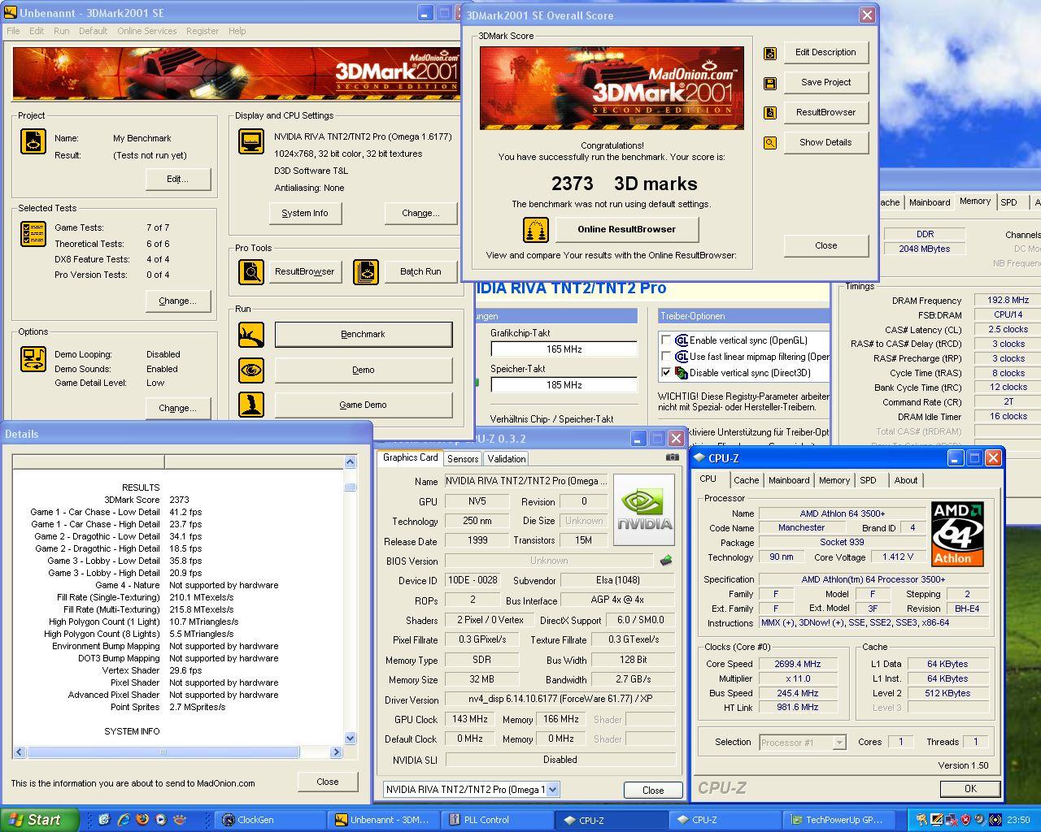Click the Online ResultBrowser button

pos(626,229)
